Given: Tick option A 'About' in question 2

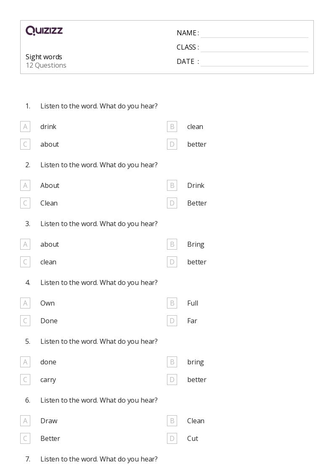Looking at the screenshot, I should point(25,185).
